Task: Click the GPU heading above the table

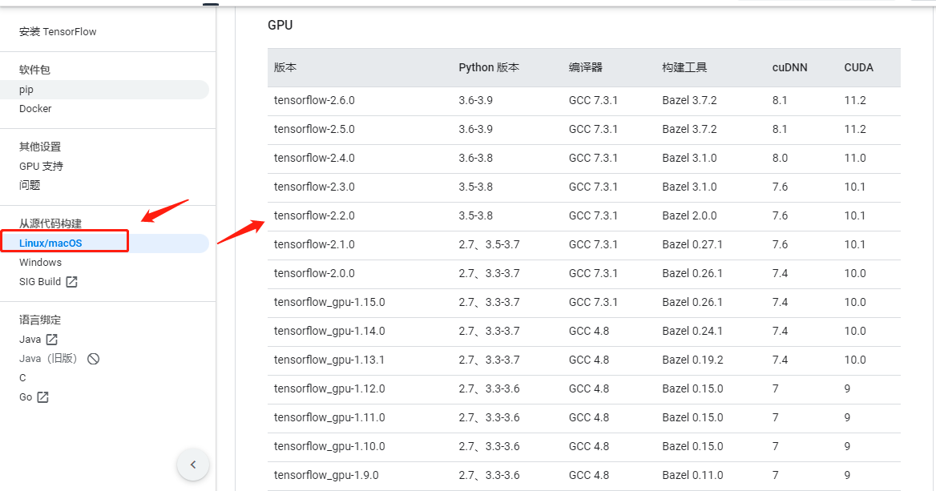Action: (280, 25)
